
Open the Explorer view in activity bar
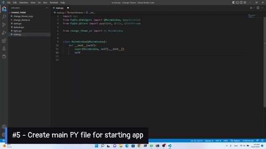[4, 9]
